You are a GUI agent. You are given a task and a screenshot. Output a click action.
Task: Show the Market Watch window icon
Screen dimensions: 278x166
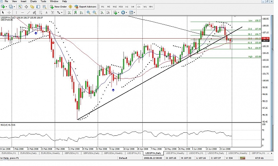(20, 7)
